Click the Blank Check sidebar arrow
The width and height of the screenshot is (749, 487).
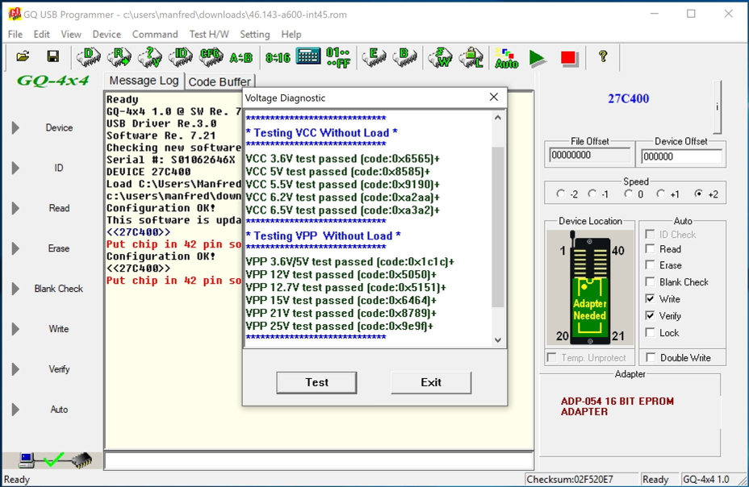coord(15,289)
